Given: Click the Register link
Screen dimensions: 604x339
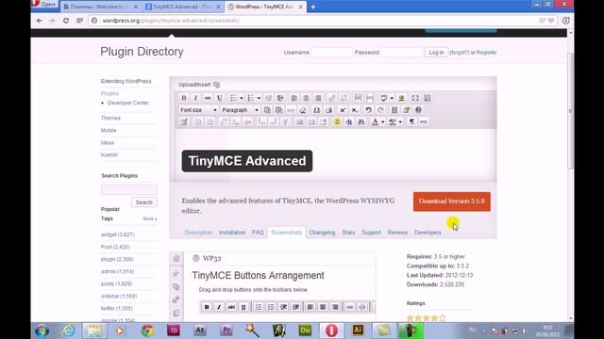Looking at the screenshot, I should pos(487,53).
